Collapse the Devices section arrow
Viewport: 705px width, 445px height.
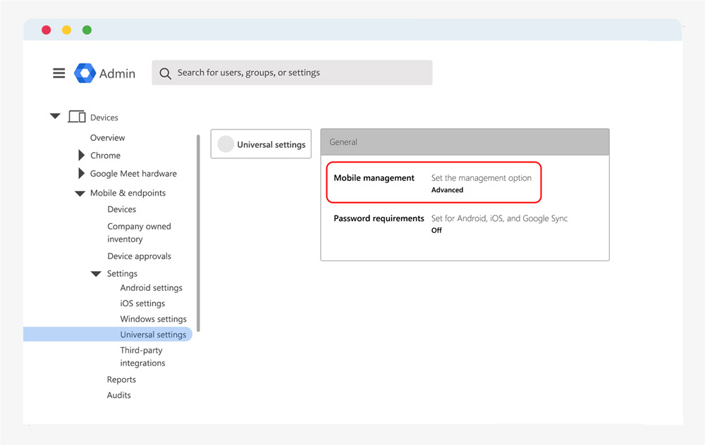[55, 116]
